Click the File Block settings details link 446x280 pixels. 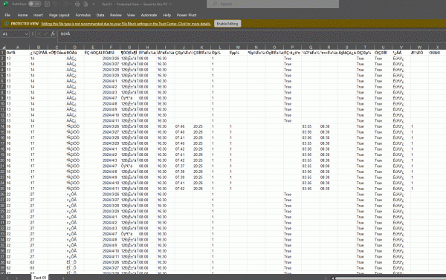pos(126,24)
